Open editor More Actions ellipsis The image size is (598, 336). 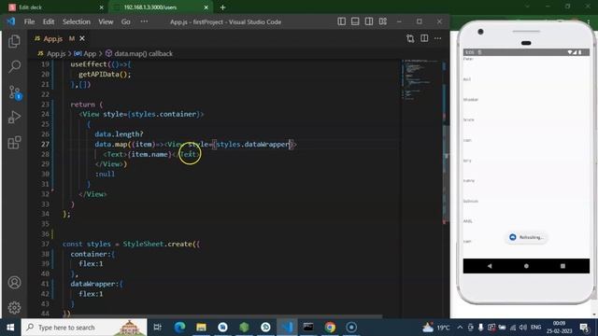tap(438, 38)
